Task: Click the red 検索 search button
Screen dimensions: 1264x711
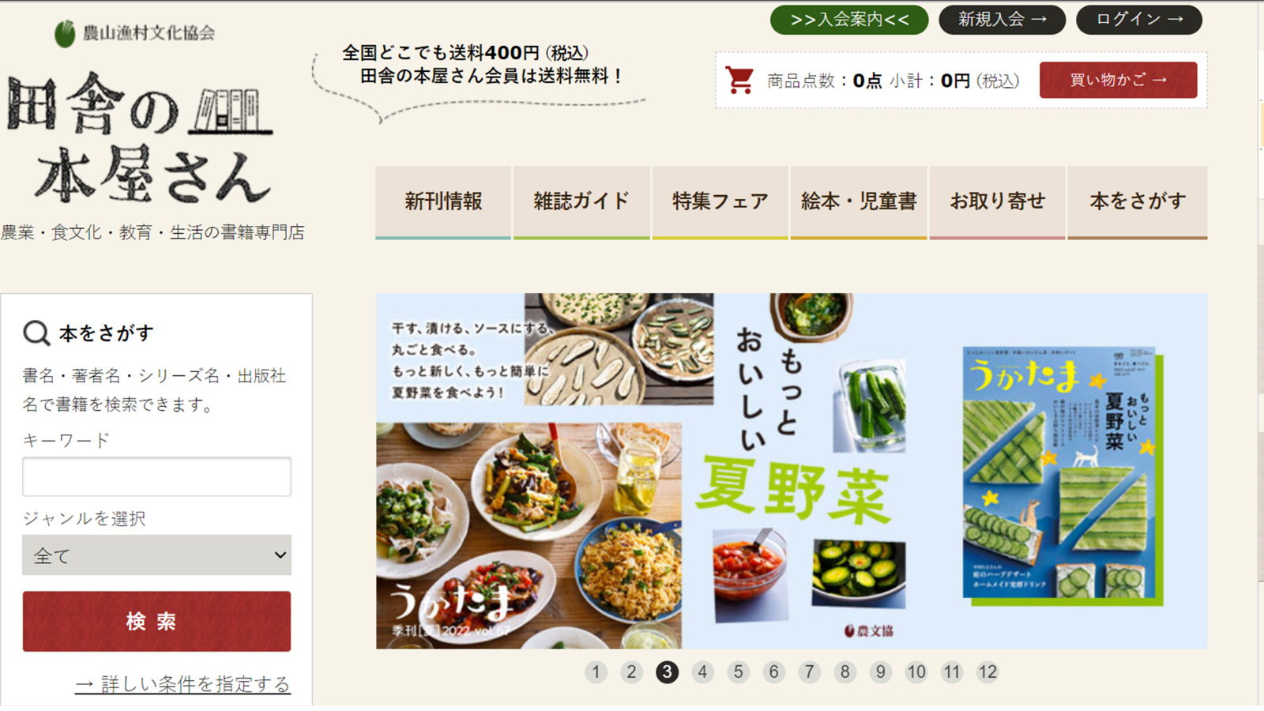Action: click(x=156, y=622)
